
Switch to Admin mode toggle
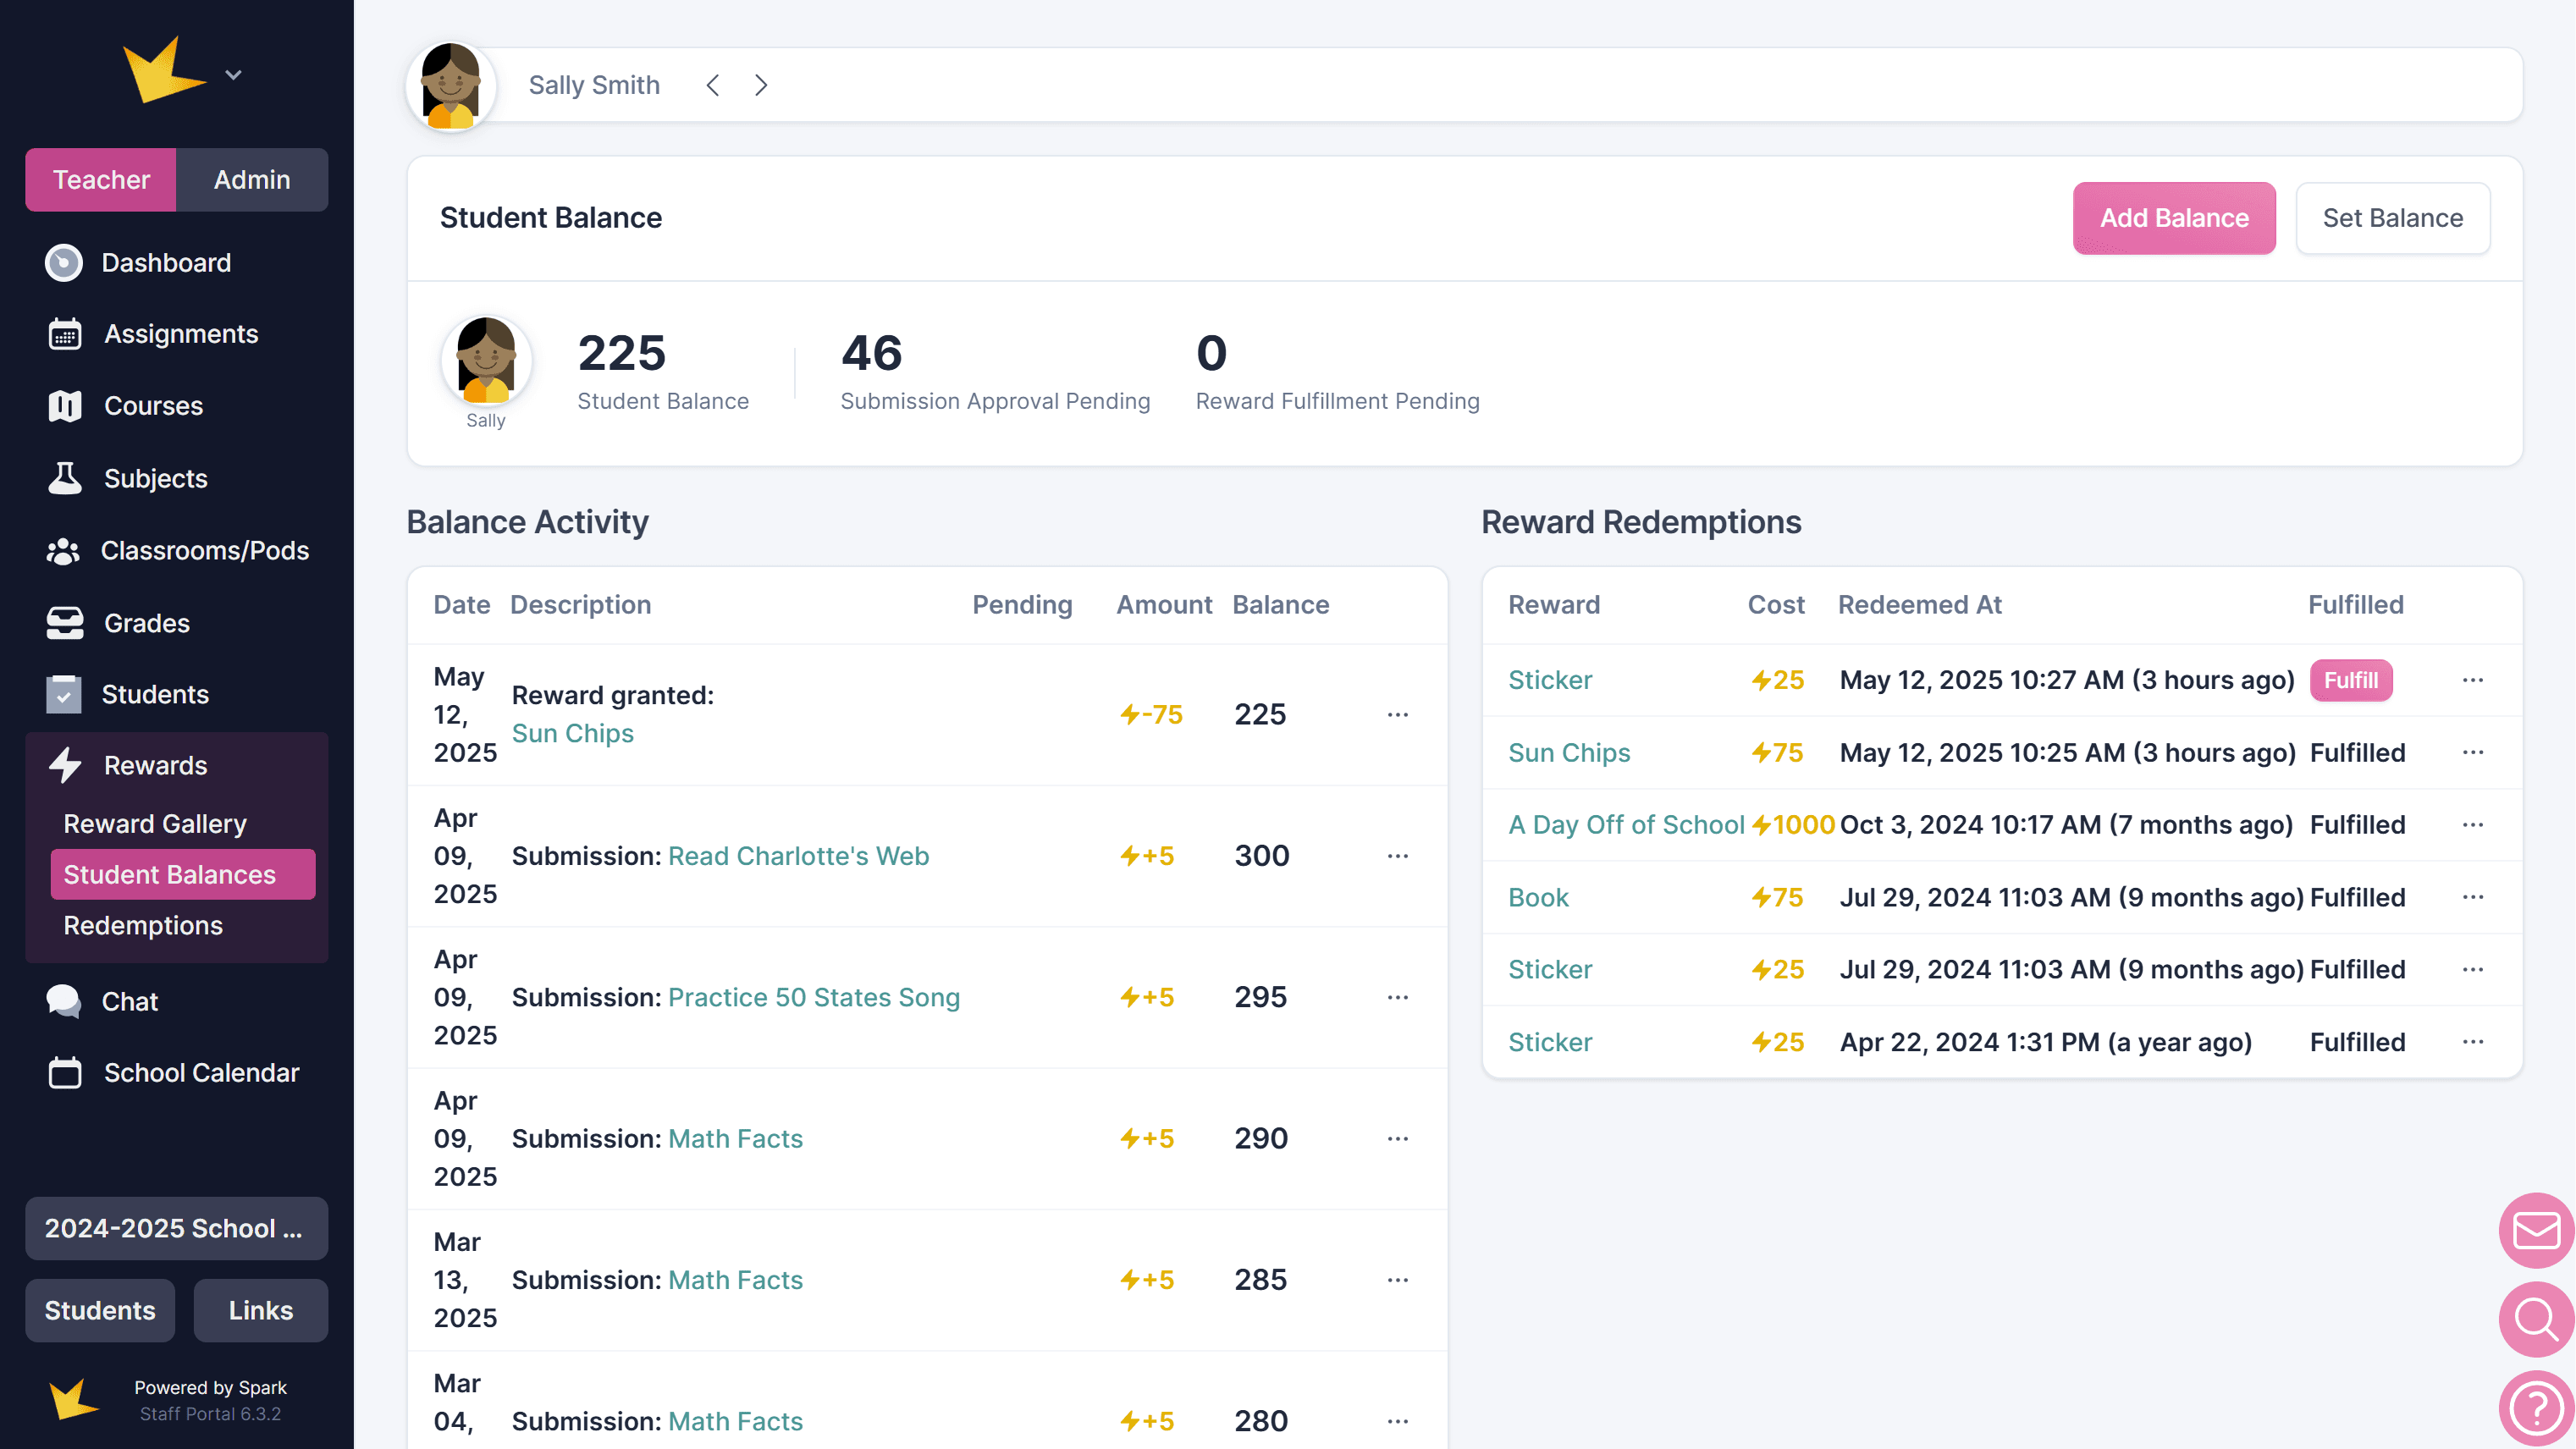click(x=252, y=180)
